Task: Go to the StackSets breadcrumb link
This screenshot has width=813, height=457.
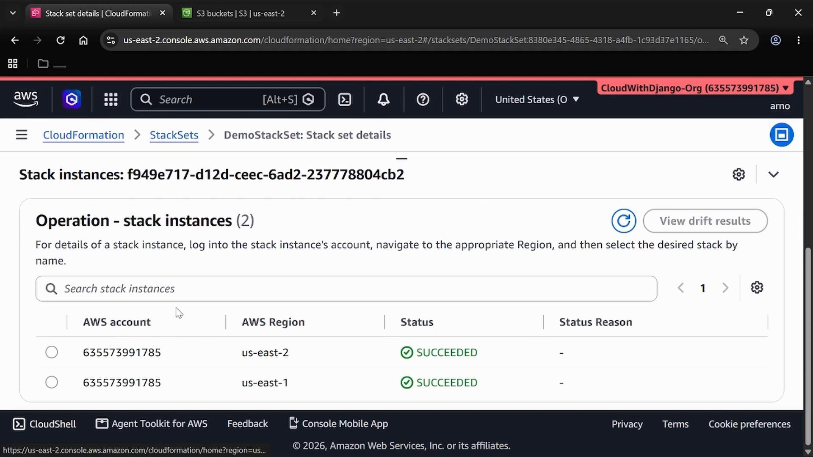Action: pyautogui.click(x=174, y=135)
